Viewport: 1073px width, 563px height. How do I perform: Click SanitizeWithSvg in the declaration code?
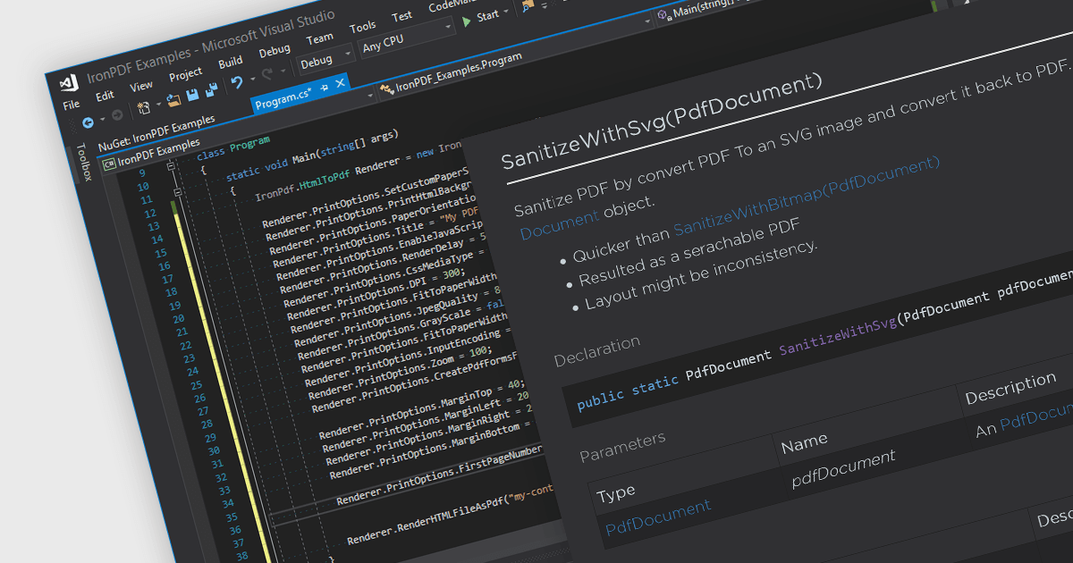click(x=838, y=335)
